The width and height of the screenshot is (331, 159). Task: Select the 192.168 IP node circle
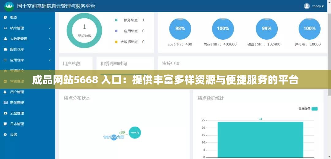[x=114, y=137]
